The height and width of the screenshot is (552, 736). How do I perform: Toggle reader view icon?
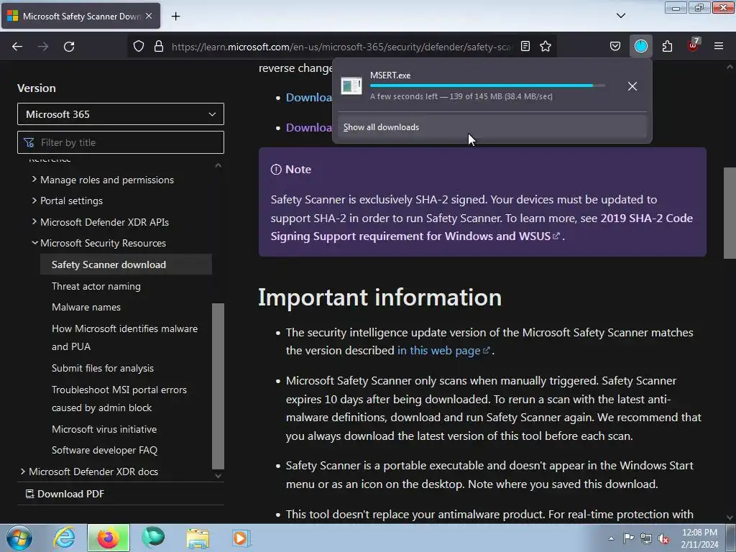[x=525, y=46]
